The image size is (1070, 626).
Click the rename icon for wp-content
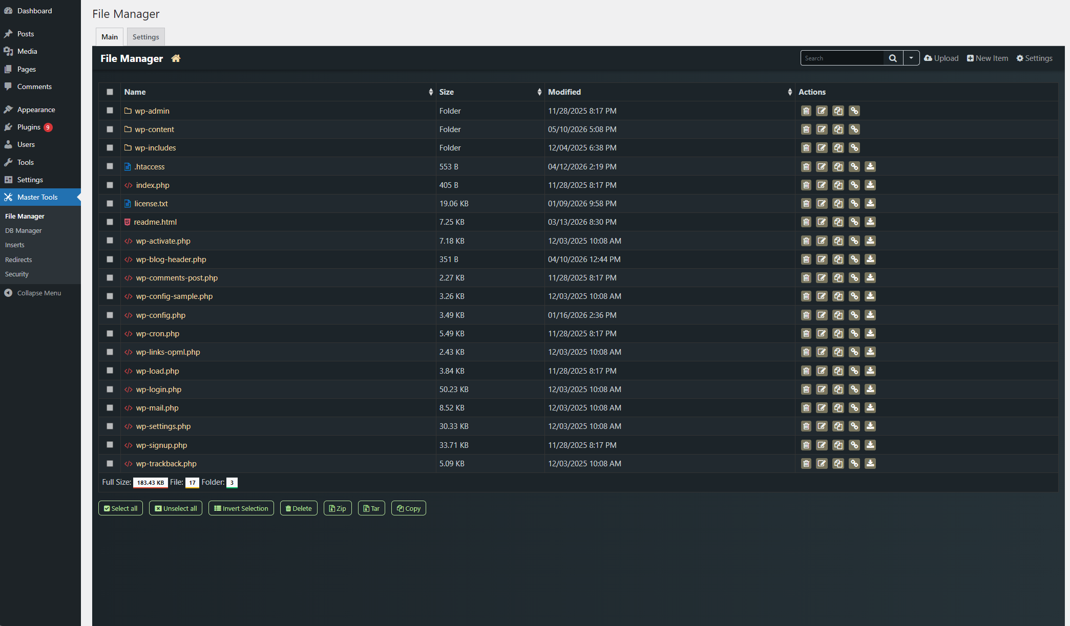pyautogui.click(x=822, y=129)
